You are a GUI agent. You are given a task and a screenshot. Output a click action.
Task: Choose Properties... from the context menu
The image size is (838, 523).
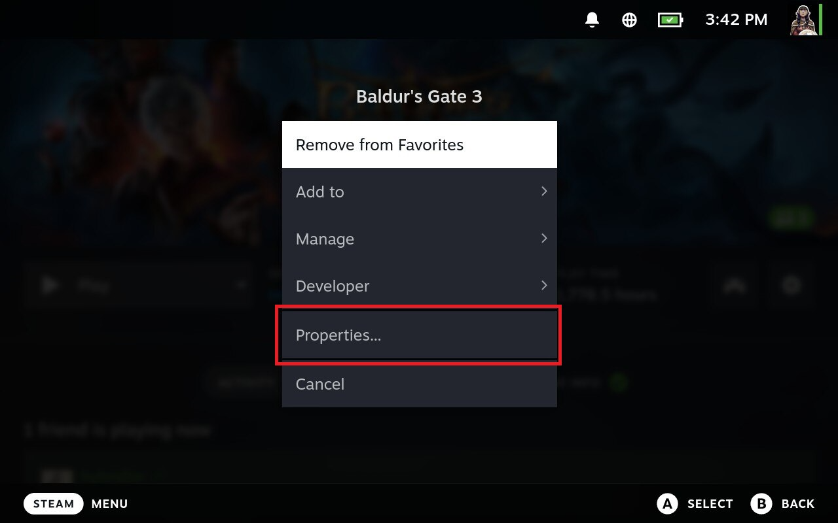[x=420, y=335]
